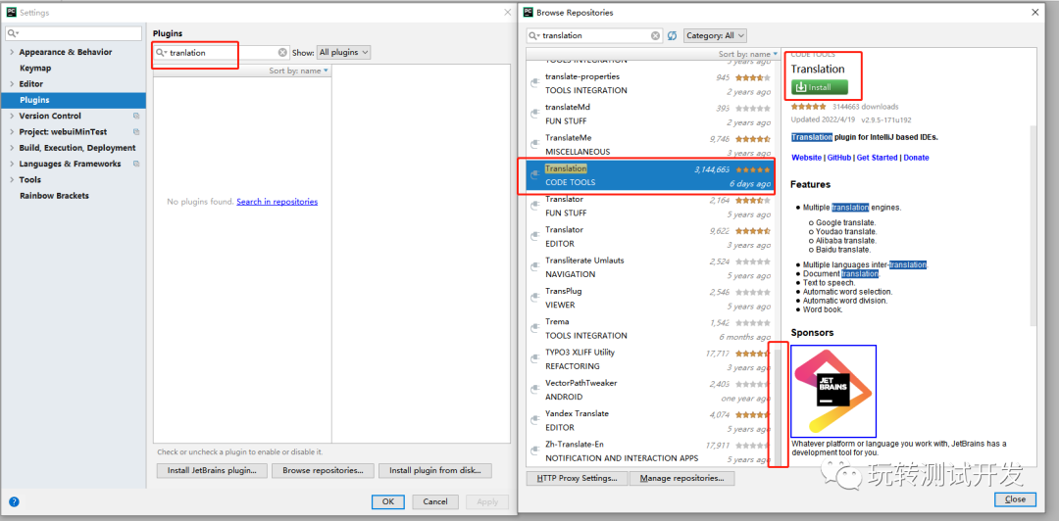Expand Appearance & Behavior settings
The image size is (1059, 521).
pos(12,52)
